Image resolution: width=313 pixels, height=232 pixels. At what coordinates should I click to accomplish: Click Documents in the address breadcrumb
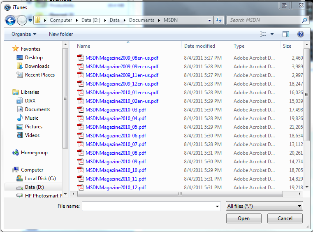point(141,20)
